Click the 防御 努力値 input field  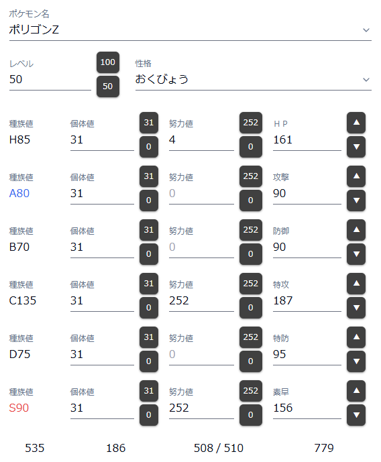tap(201, 247)
